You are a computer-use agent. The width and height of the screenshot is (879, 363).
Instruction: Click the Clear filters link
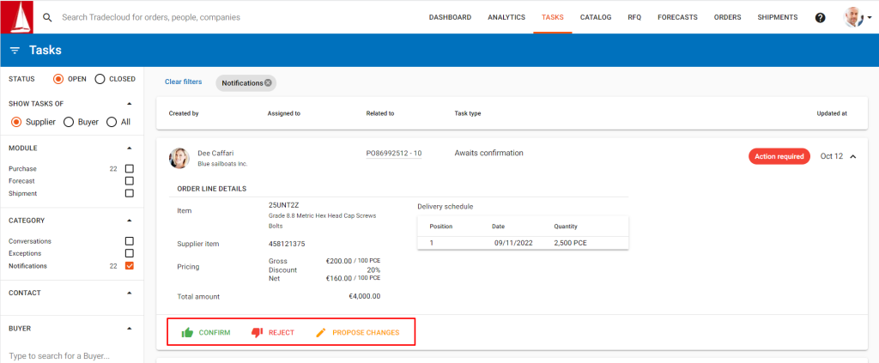pyautogui.click(x=184, y=82)
